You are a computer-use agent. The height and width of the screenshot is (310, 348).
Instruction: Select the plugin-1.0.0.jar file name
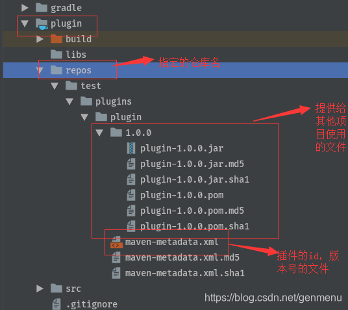pos(182,148)
